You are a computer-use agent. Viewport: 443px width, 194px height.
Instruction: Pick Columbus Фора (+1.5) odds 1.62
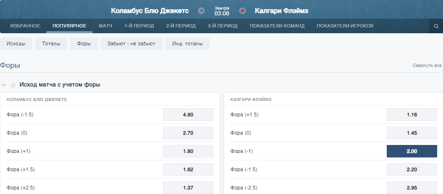point(188,169)
